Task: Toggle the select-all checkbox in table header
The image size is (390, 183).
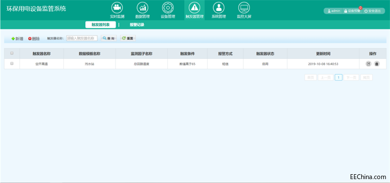Action: pyautogui.click(x=12, y=53)
